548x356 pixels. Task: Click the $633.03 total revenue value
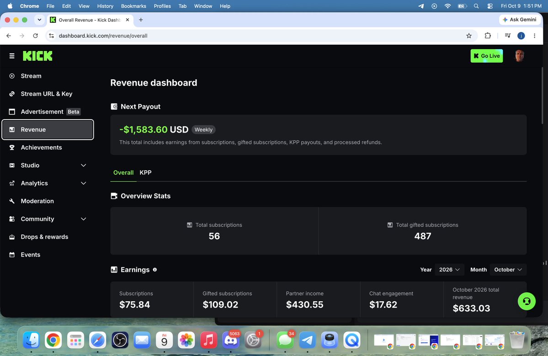click(471, 308)
